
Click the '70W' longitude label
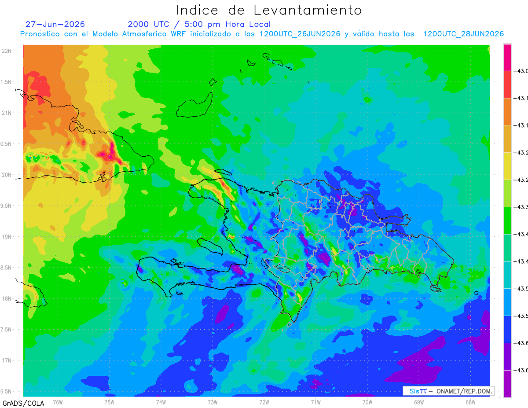[367, 402]
